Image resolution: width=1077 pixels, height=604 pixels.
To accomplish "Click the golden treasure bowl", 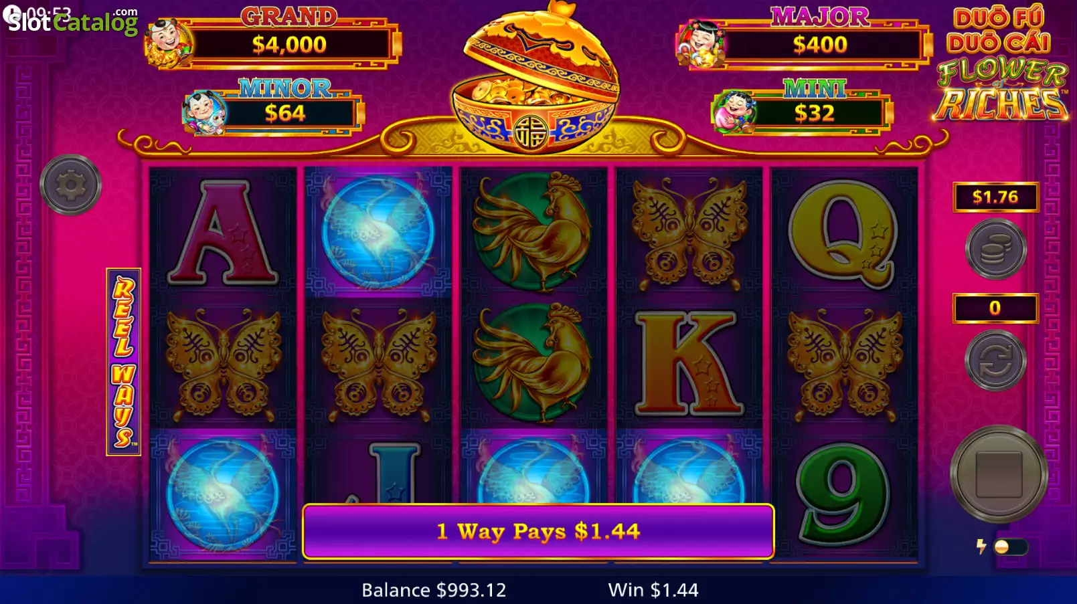I will 535,79.
